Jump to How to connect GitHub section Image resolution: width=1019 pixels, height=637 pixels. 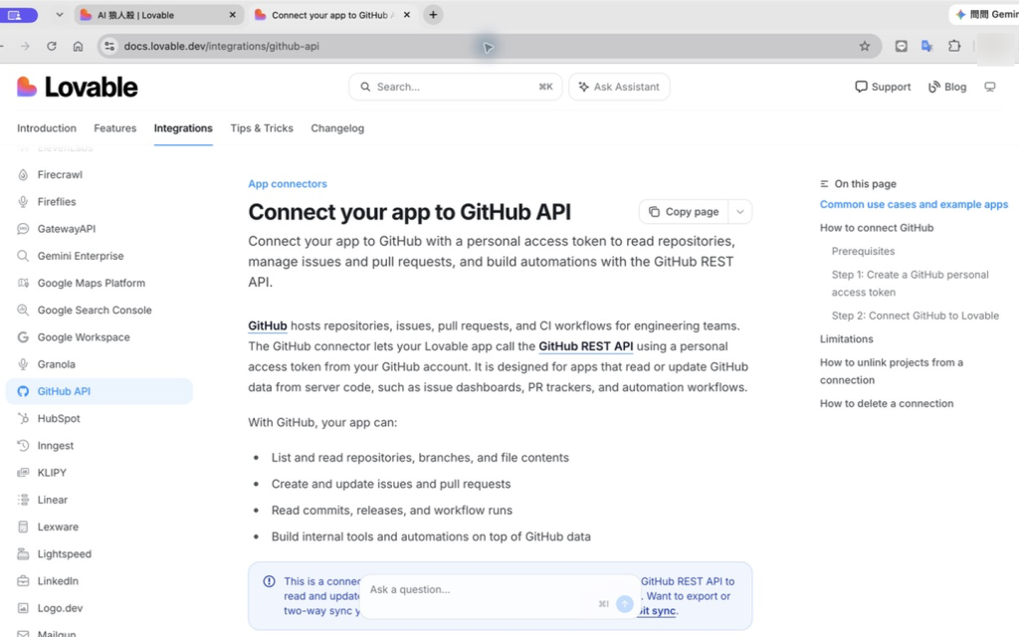(876, 228)
